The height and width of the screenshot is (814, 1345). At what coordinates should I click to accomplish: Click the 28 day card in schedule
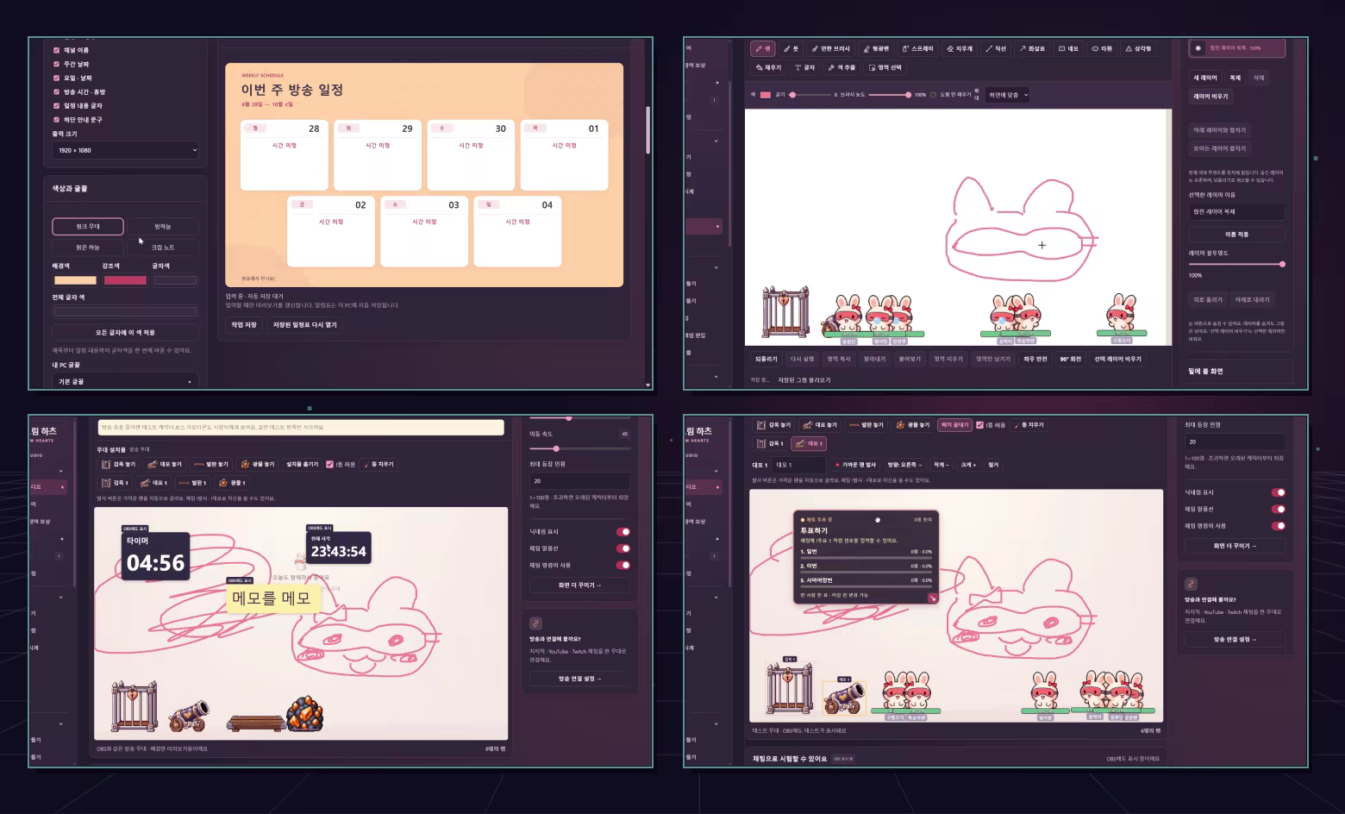coord(285,155)
